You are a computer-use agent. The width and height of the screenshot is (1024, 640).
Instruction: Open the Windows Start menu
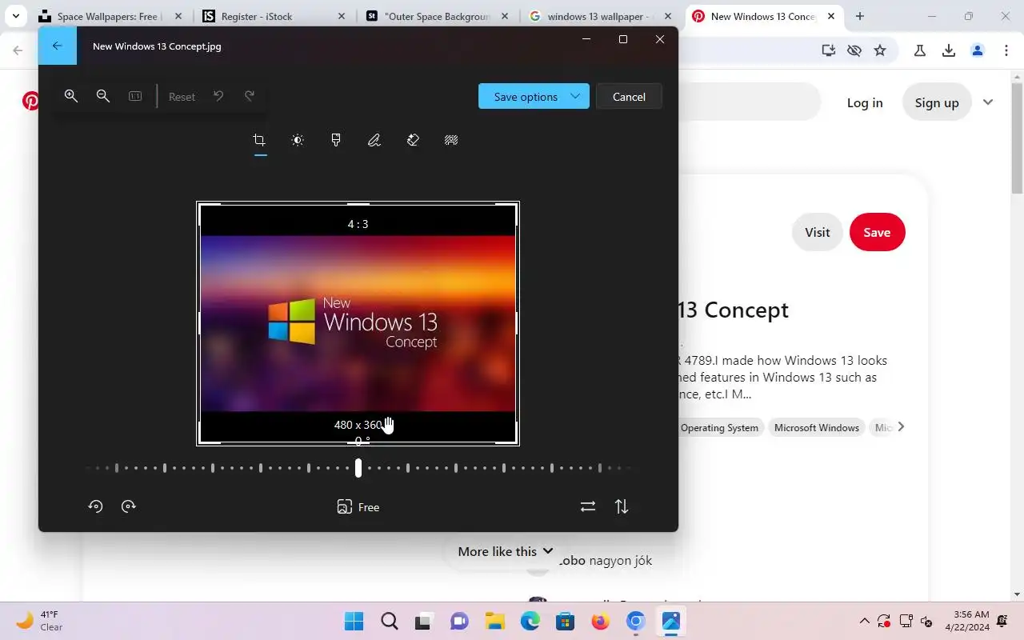coord(354,621)
